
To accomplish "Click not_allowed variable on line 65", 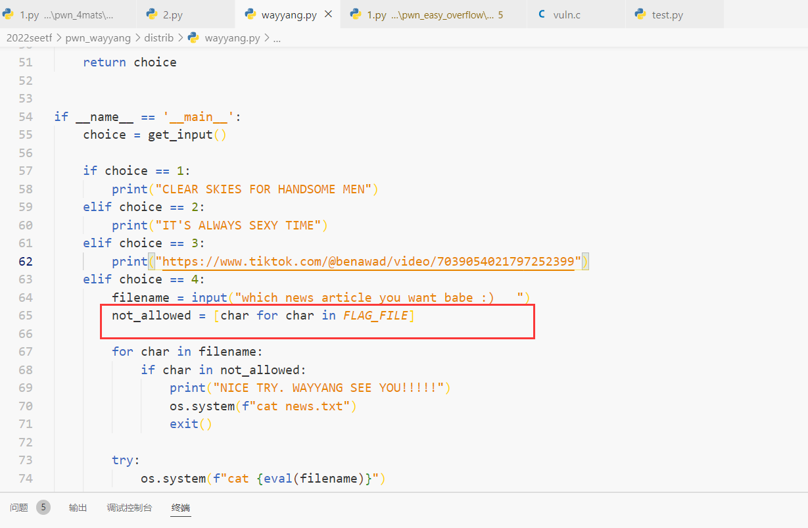I will click(151, 316).
